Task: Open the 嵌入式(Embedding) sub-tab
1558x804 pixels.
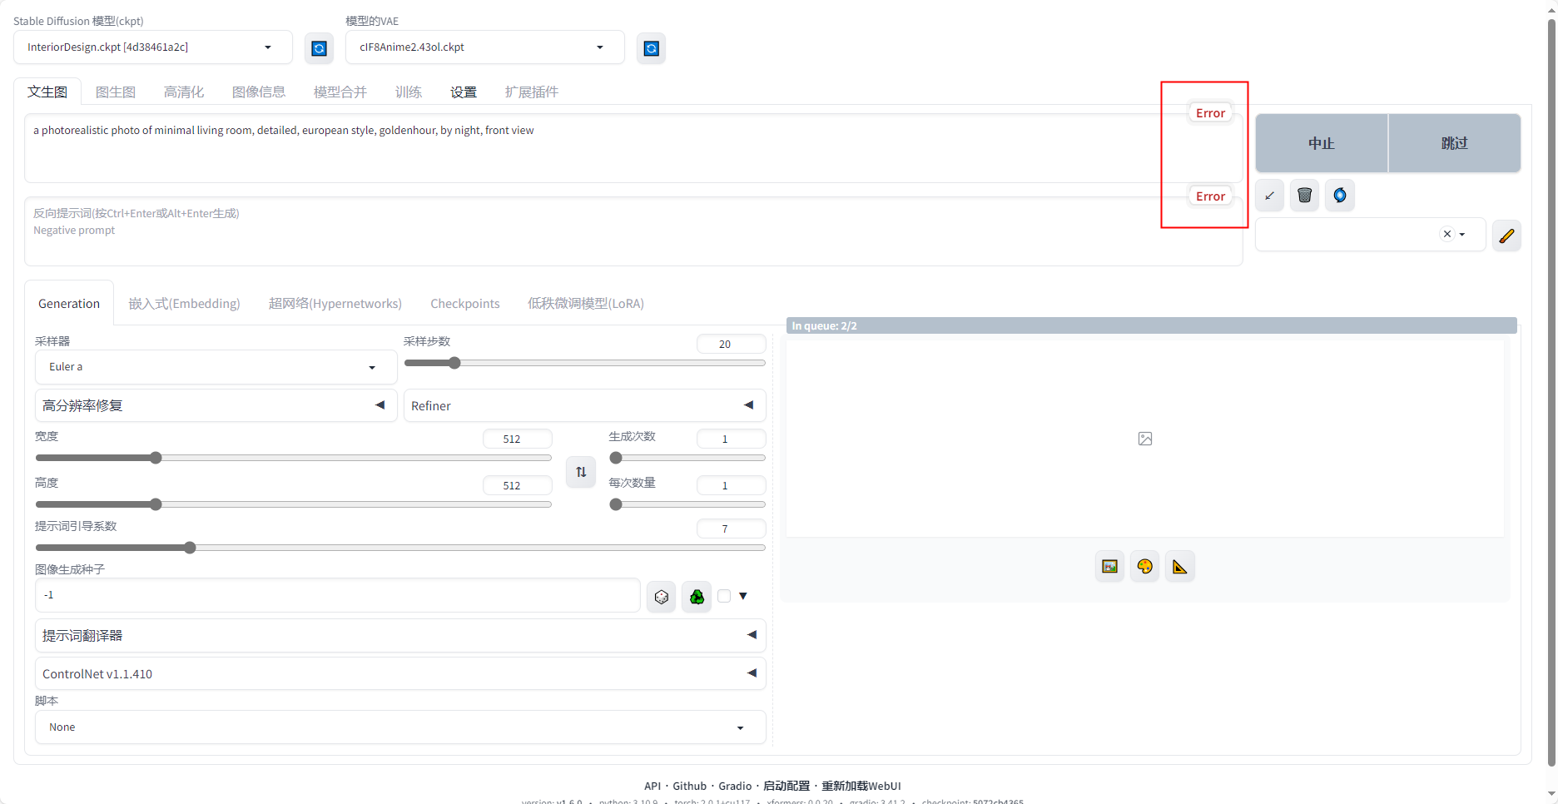Action: 184,303
